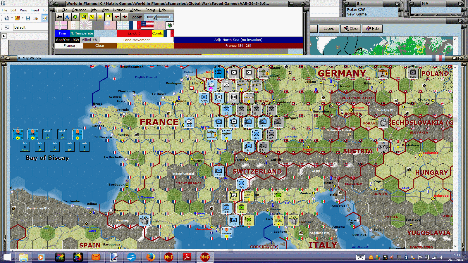Adjust the Zoom slider
468x263 pixels.
155,17
